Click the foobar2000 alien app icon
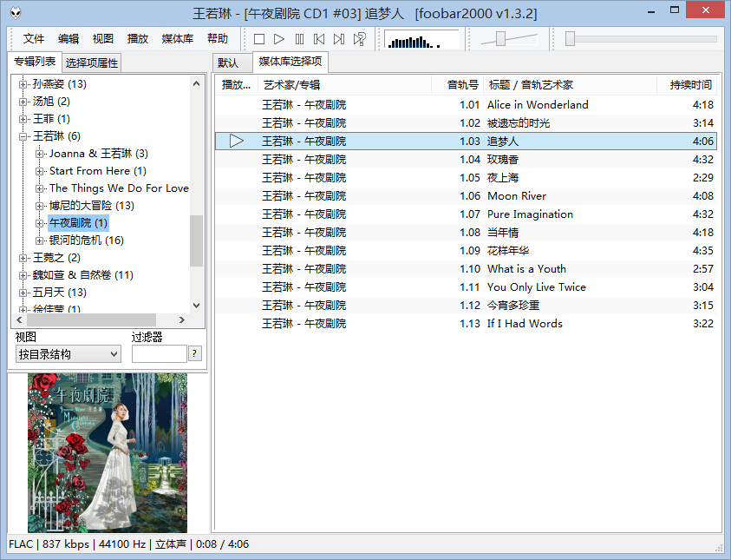 pos(16,13)
